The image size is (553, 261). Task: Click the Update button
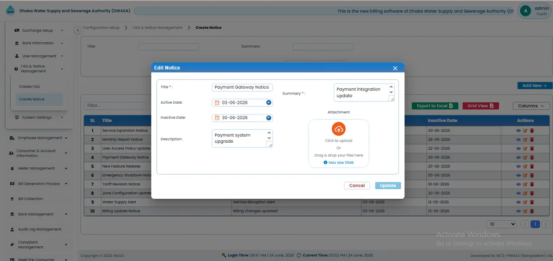click(x=388, y=185)
